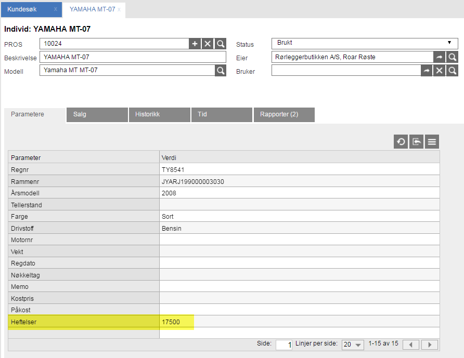464x358 pixels.
Task: Click the empty Bruker input field
Action: (x=346, y=71)
